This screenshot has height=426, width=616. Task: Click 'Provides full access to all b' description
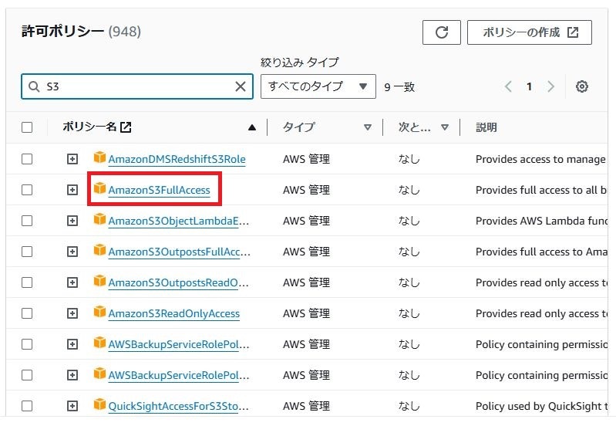[541, 190]
